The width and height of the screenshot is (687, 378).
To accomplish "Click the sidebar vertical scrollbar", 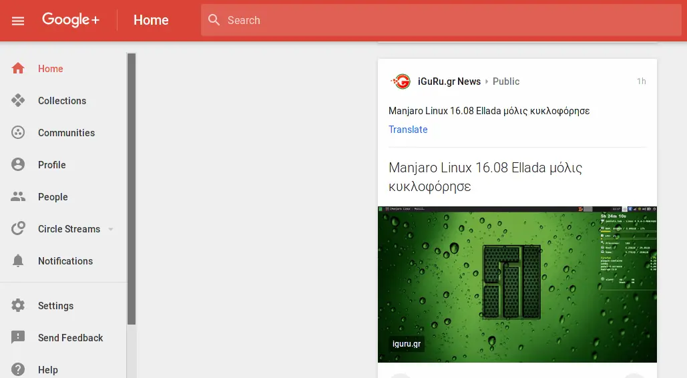I will [132, 188].
